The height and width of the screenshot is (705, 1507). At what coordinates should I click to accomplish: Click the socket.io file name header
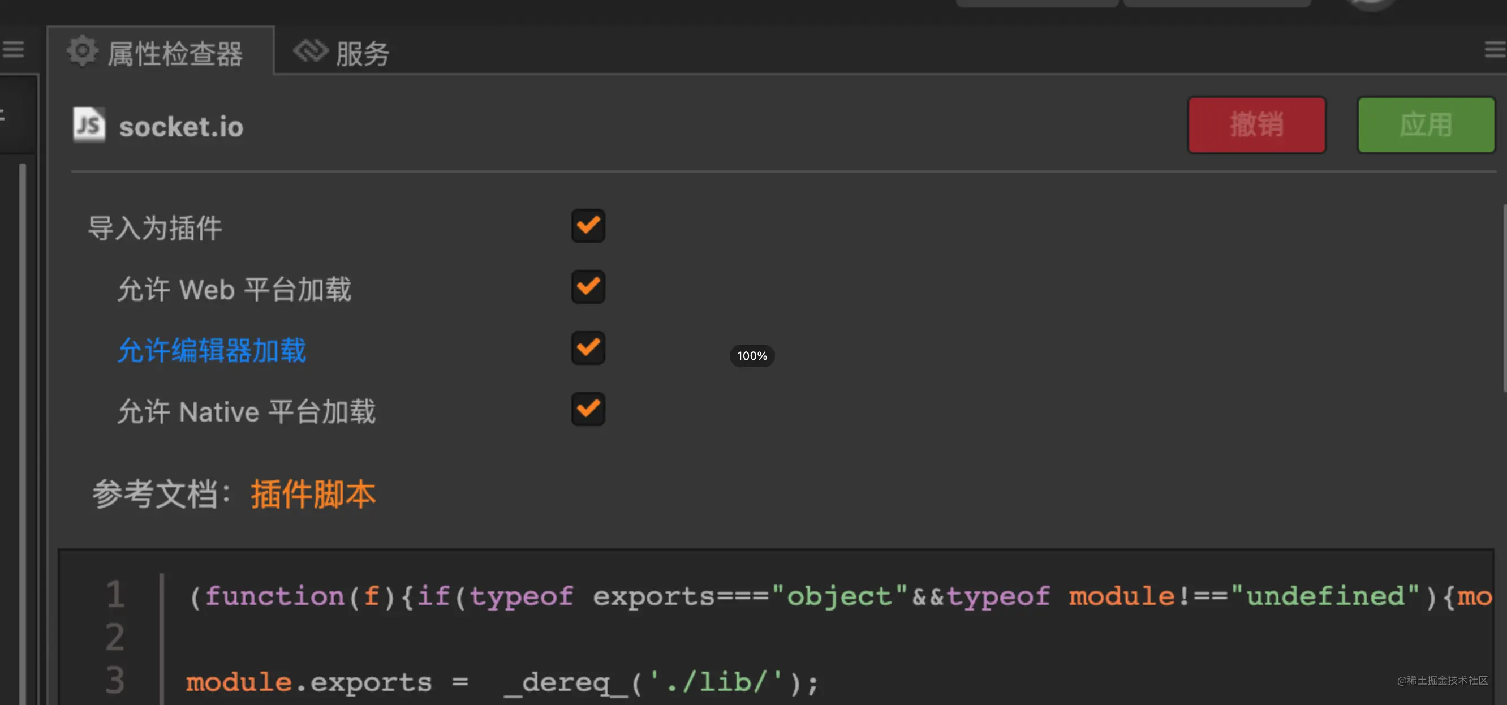click(x=181, y=126)
